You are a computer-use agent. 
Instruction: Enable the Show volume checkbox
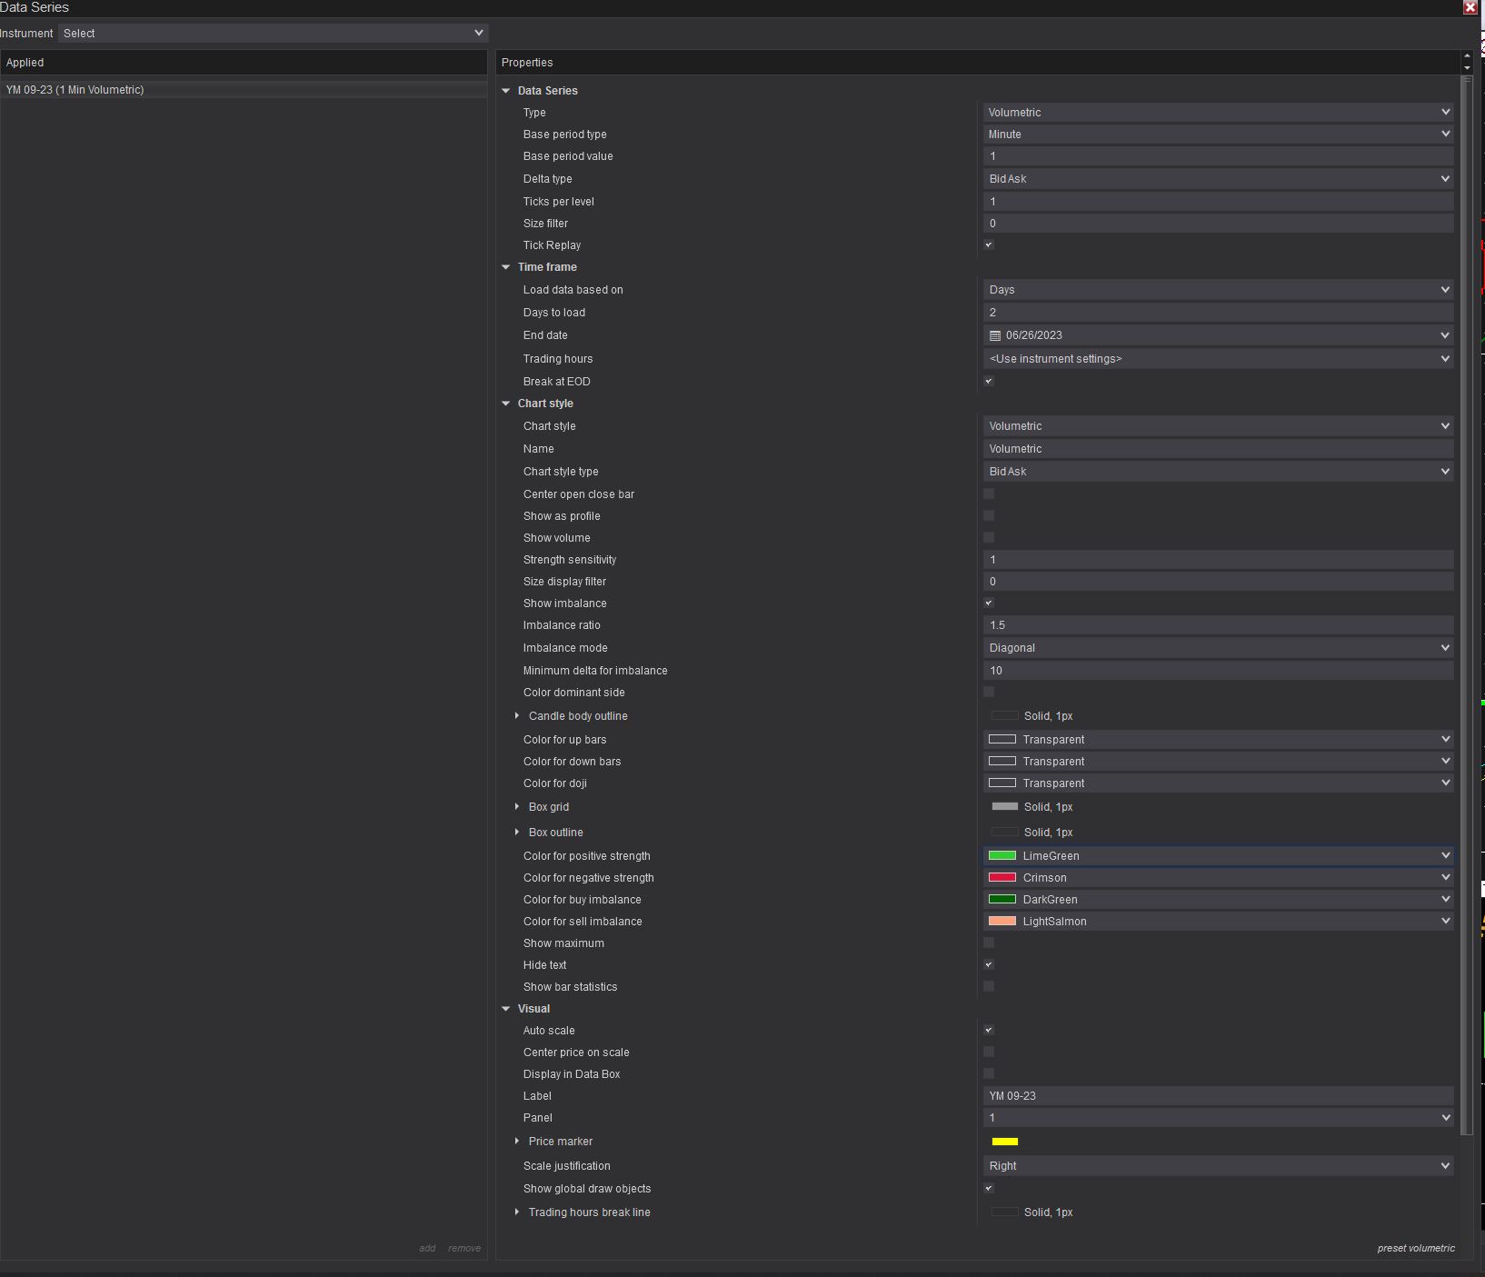click(x=989, y=537)
